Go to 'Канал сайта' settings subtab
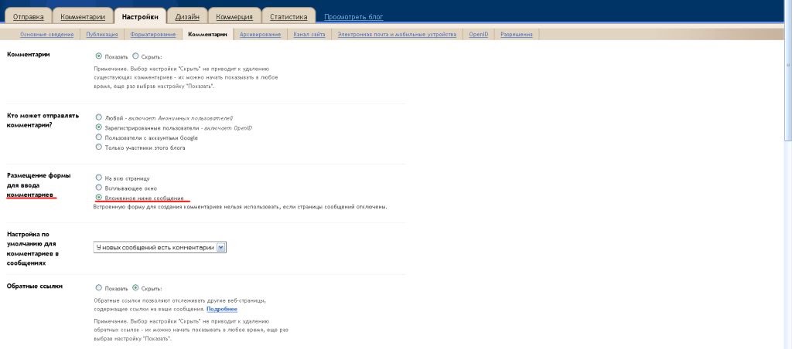Image resolution: width=792 pixels, height=349 pixels. (309, 34)
